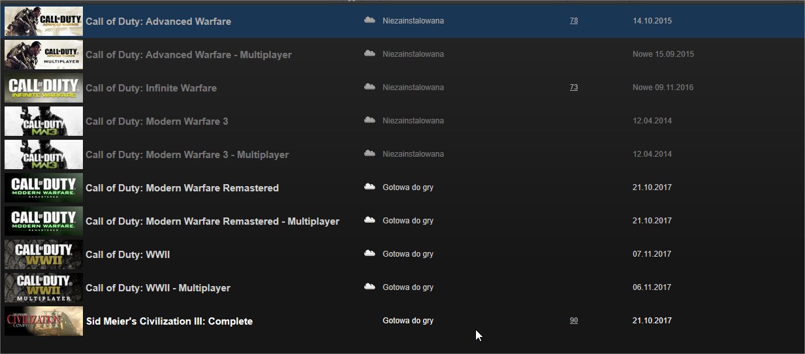This screenshot has width=805, height=354.
Task: Click cloud icon for Call of Duty: Advanced Warfare
Action: tap(370, 20)
